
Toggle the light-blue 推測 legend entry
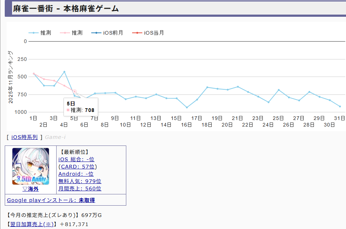[x=40, y=33]
